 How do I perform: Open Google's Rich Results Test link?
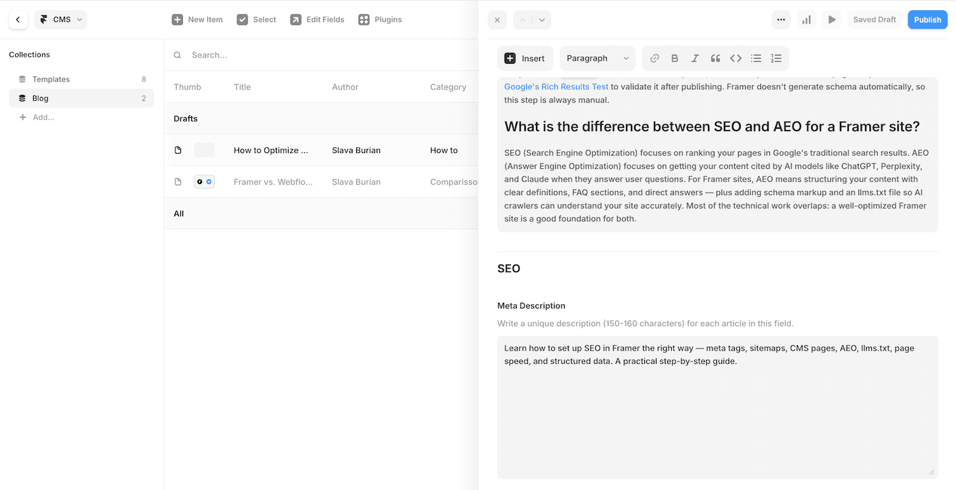point(556,86)
